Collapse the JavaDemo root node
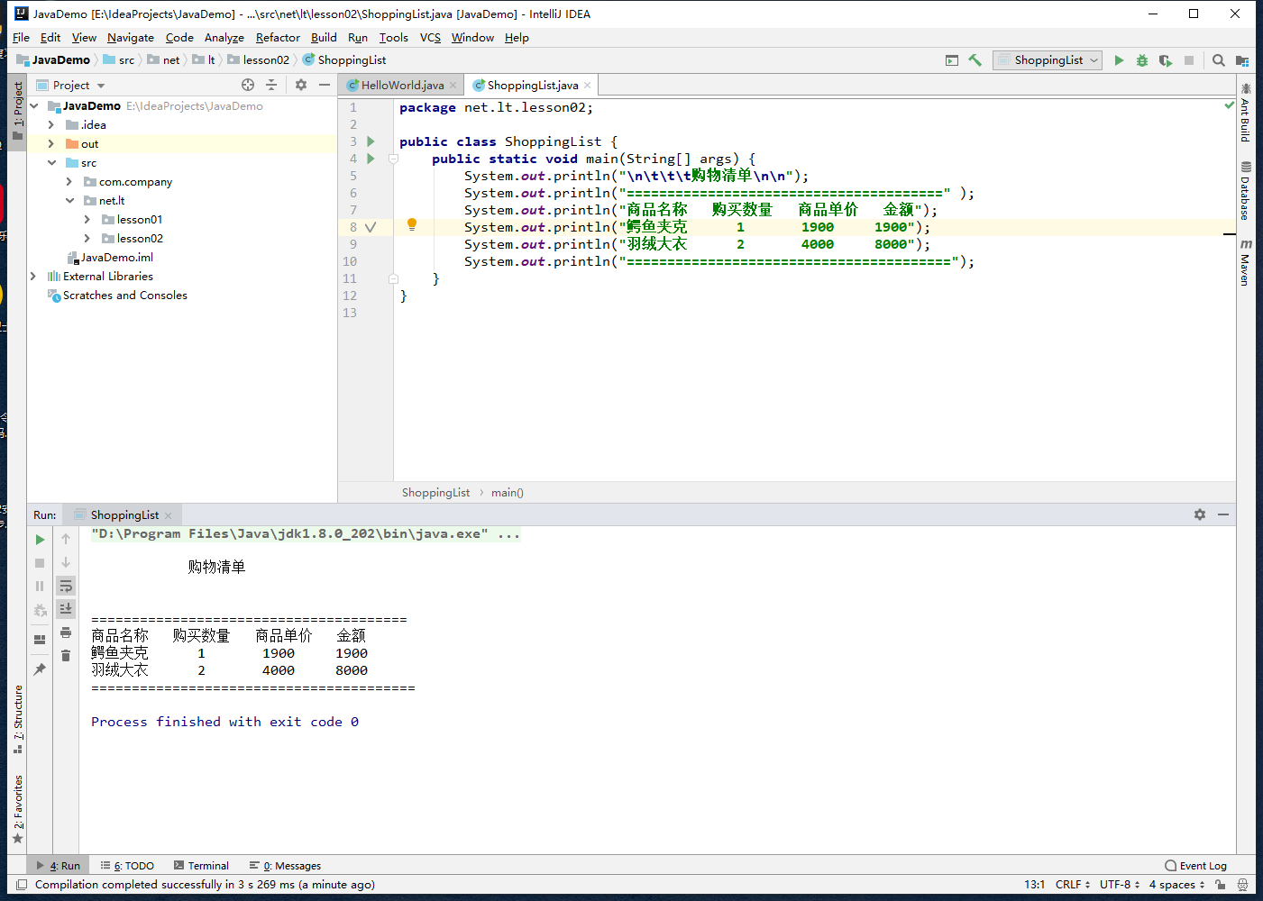 point(34,106)
